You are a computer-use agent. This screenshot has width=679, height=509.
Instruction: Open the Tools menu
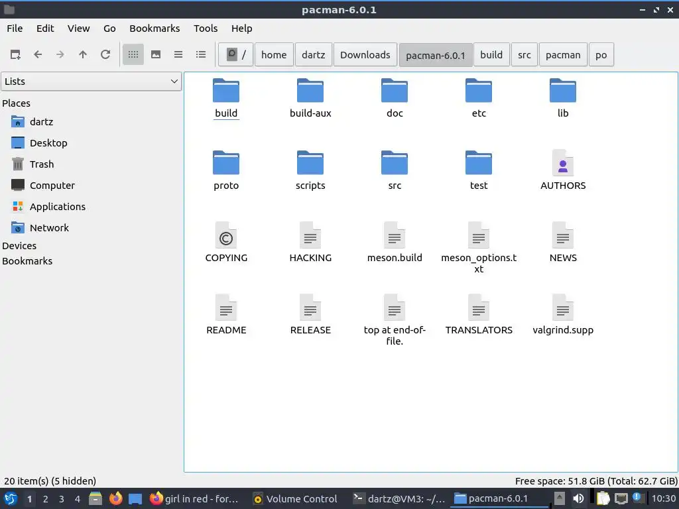click(x=206, y=28)
